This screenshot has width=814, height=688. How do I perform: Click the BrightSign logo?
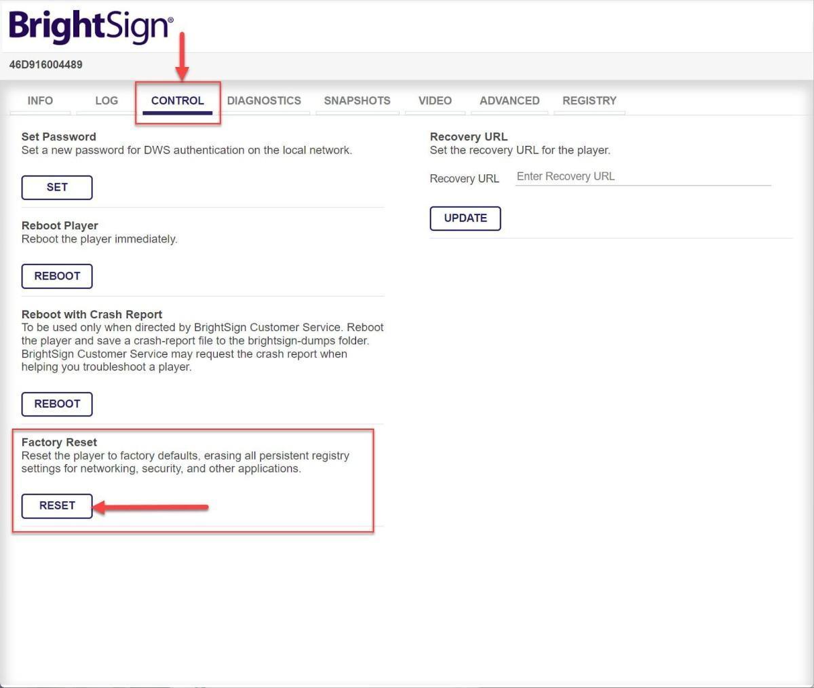point(90,27)
